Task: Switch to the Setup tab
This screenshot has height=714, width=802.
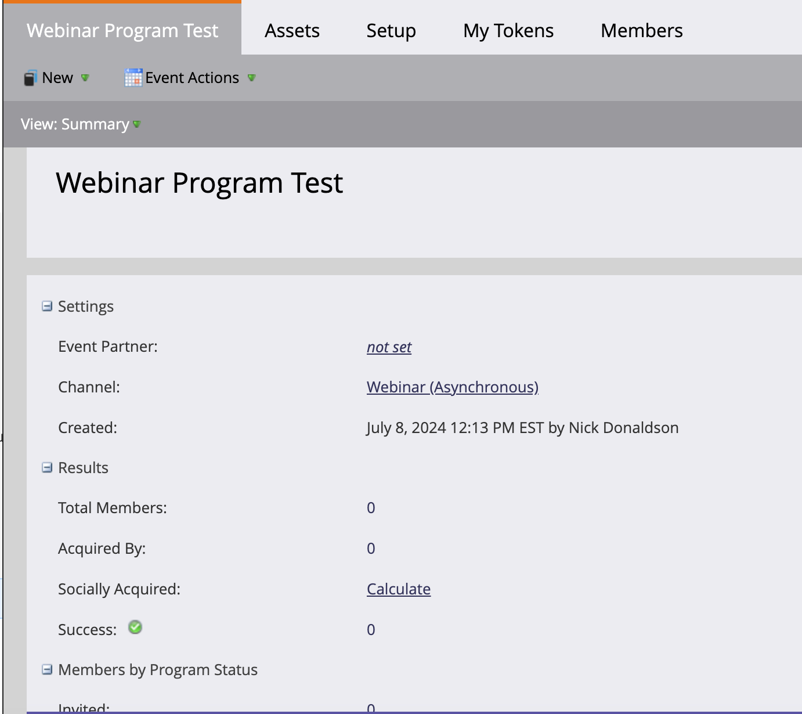Action: pyautogui.click(x=391, y=31)
